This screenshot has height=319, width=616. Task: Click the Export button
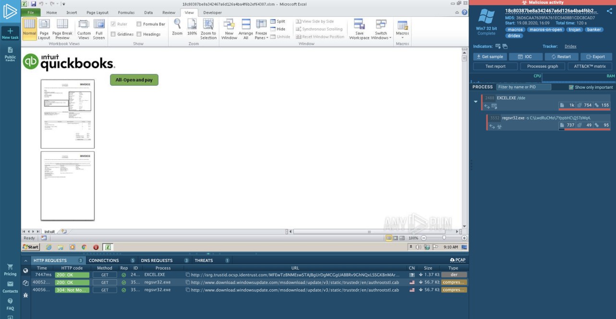[x=595, y=57]
